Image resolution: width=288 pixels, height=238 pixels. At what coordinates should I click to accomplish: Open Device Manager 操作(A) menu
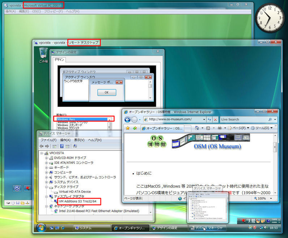pos(65,140)
